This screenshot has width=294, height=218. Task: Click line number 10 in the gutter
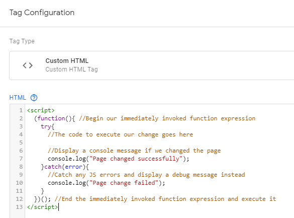point(19,183)
